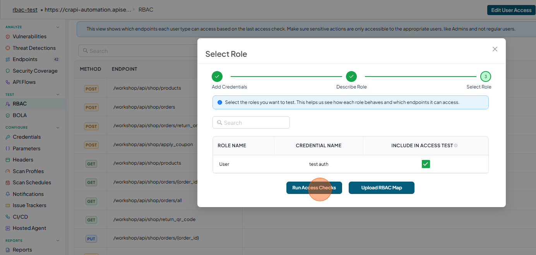Click the API Flows icon

(x=8, y=82)
